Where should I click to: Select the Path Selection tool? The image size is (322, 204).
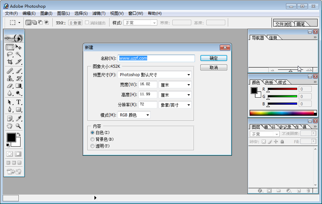click(x=10, y=102)
